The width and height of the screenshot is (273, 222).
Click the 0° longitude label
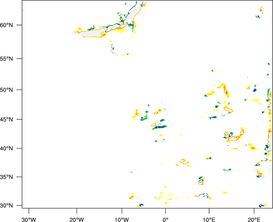click(x=166, y=220)
